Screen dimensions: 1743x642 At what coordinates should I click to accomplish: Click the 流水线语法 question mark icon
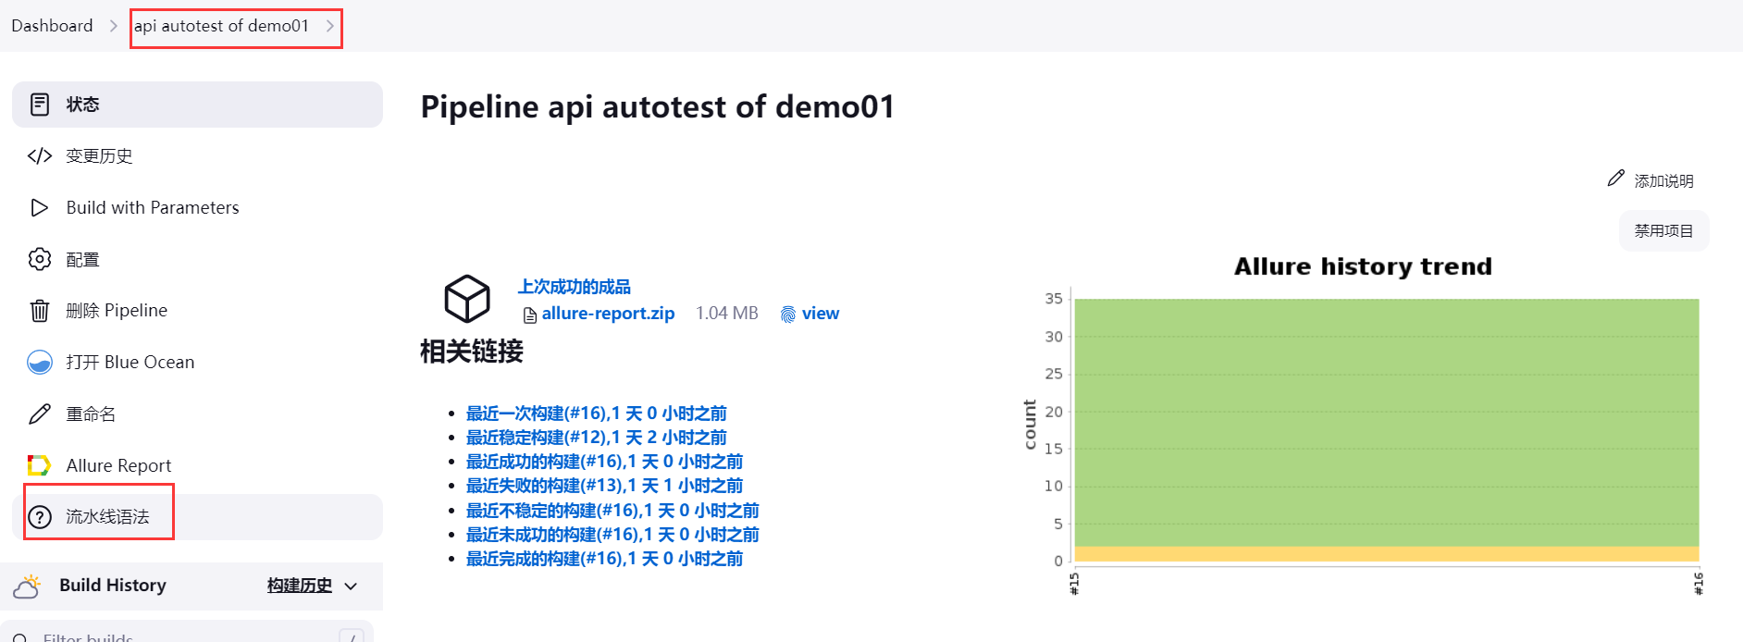[40, 517]
